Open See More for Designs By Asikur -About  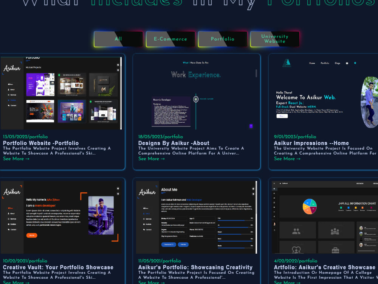coord(152,159)
